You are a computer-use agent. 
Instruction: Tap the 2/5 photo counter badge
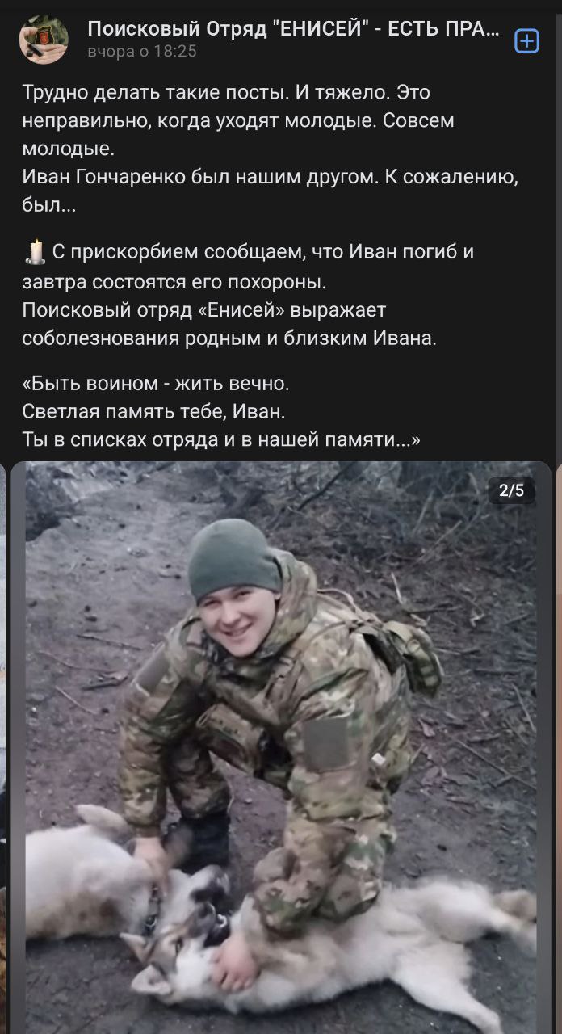point(512,490)
